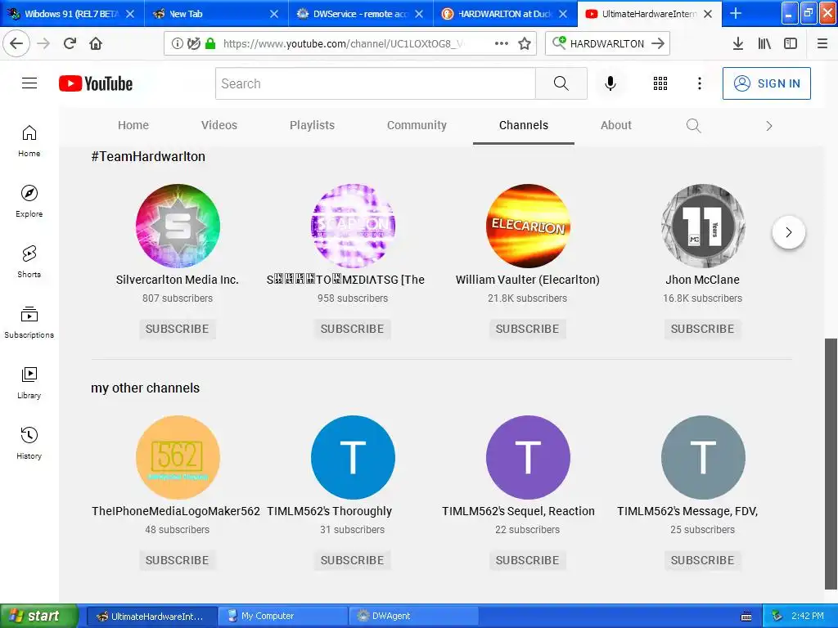The image size is (838, 628).
Task: Open page actions three-dot menu
Action: [502, 43]
